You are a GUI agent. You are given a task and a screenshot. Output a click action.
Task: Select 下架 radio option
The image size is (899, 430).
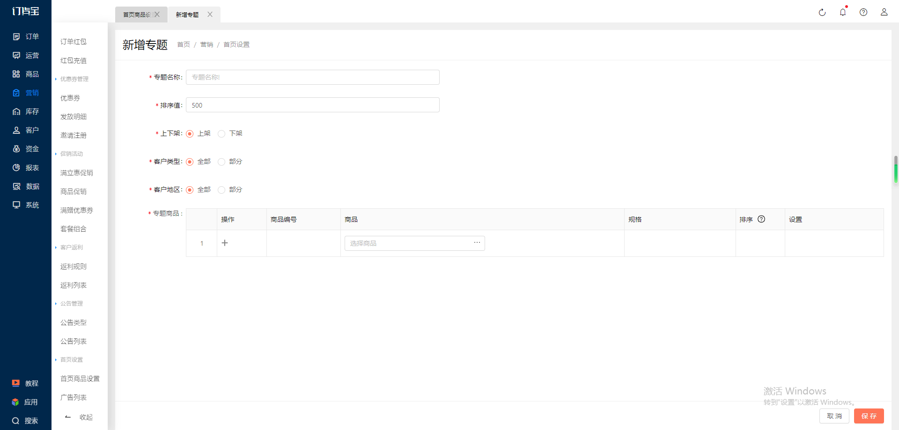[221, 134]
